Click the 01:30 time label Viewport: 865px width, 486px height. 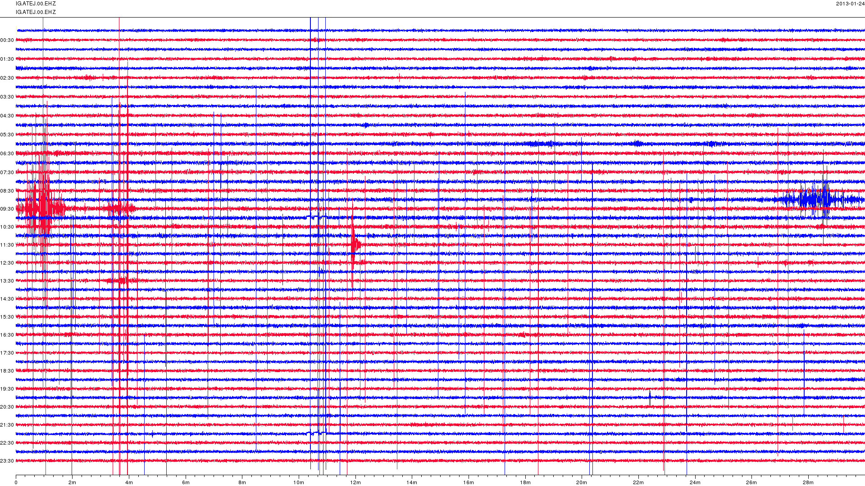point(7,59)
